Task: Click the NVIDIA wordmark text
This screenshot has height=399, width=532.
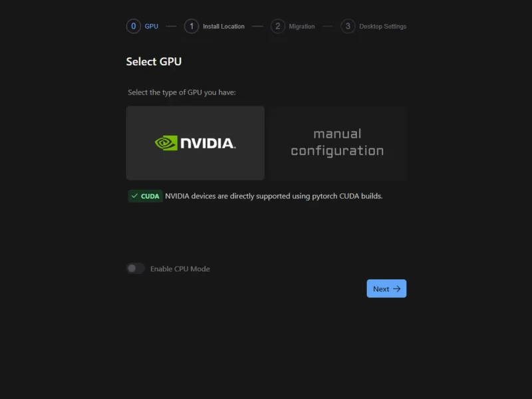Action: (x=208, y=143)
